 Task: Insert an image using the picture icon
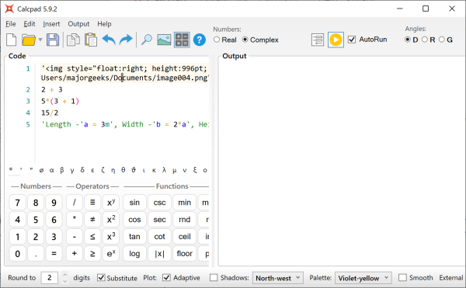(x=164, y=40)
